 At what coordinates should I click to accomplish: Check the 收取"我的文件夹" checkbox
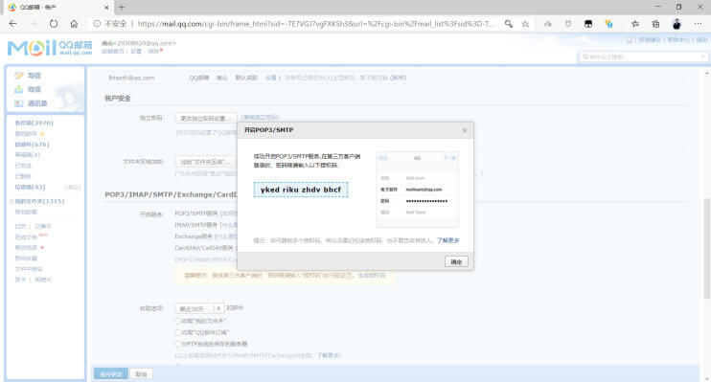pos(178,321)
